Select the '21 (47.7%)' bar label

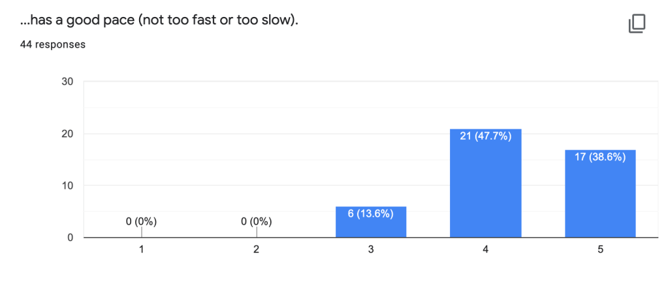pyautogui.click(x=486, y=137)
